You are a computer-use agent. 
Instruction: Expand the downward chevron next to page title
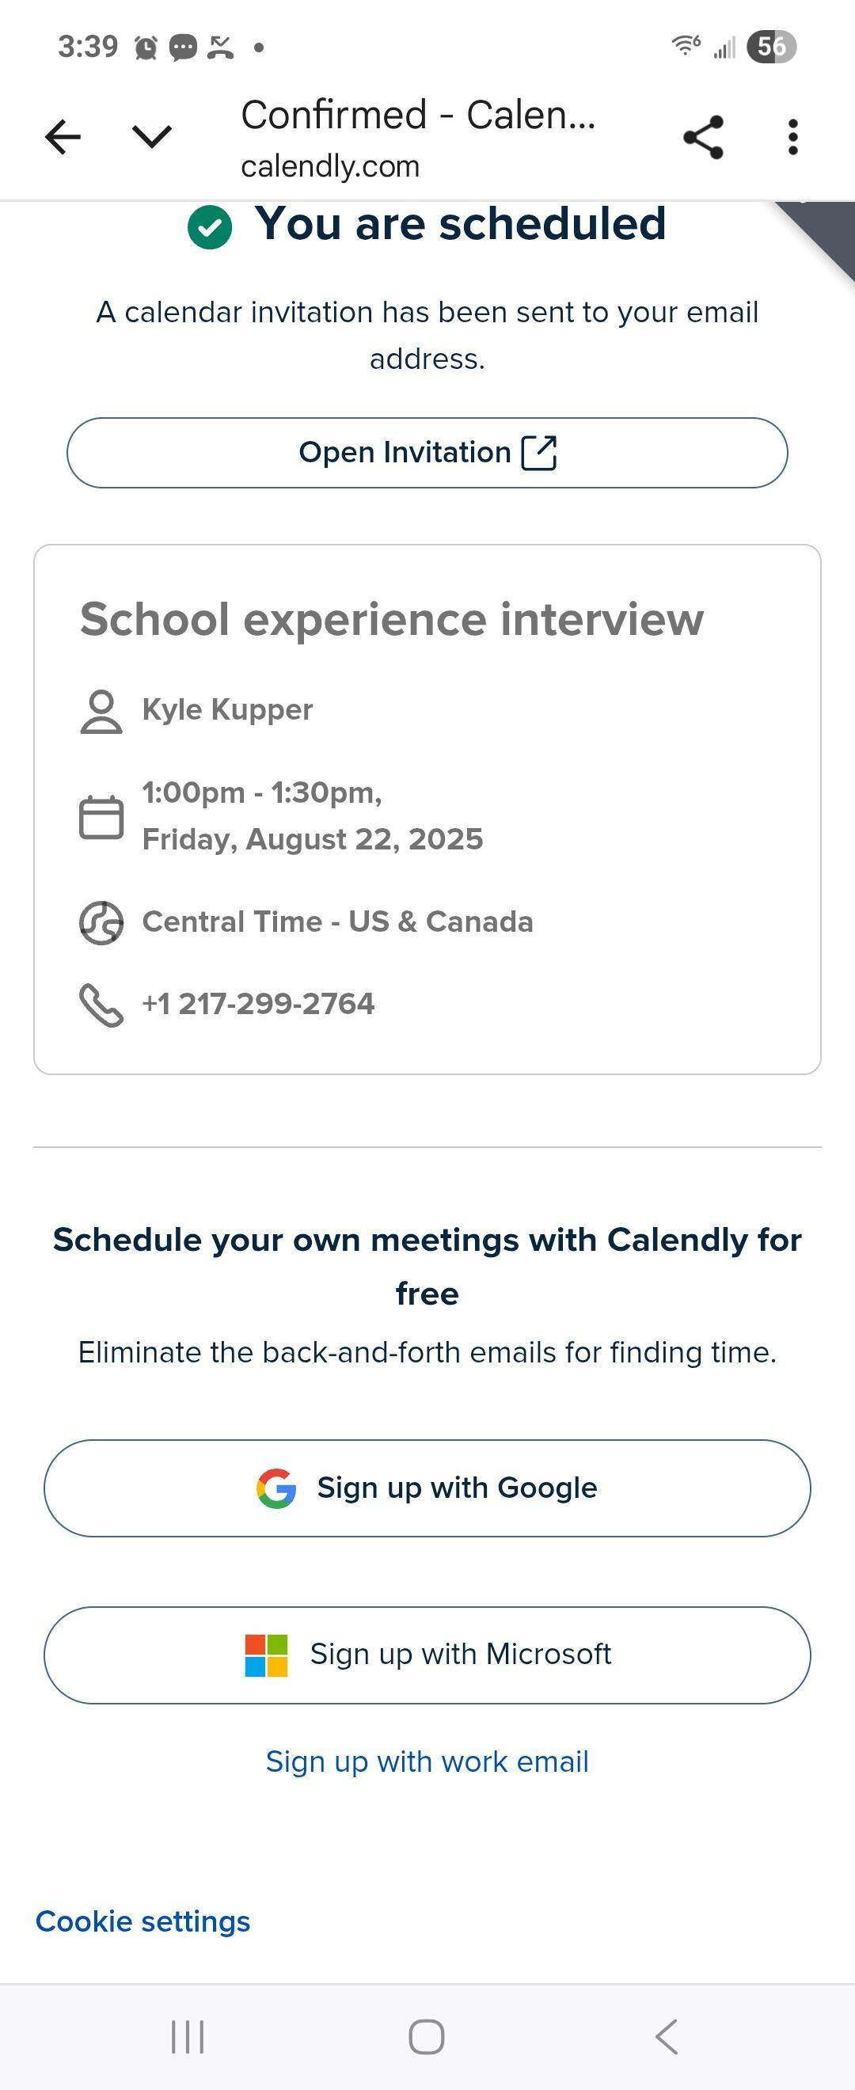click(152, 136)
